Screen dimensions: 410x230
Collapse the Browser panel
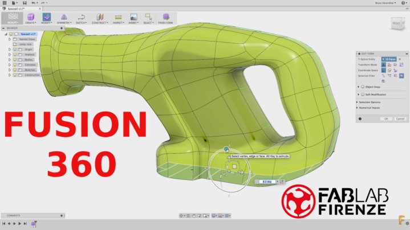(3, 28)
